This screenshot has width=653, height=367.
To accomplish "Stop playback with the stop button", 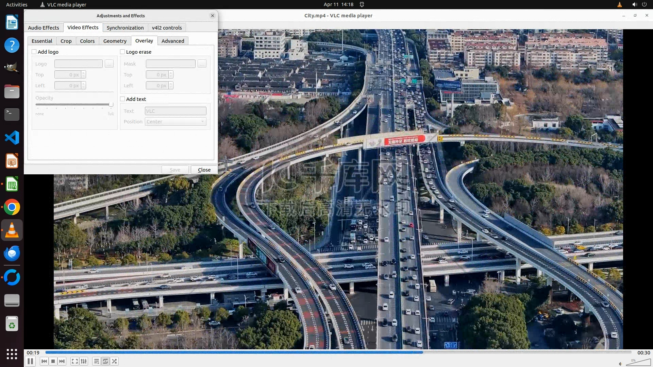I will (53, 361).
